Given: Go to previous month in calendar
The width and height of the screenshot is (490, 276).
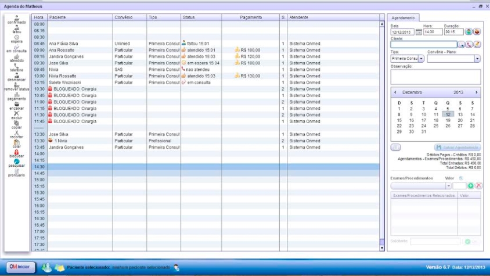Looking at the screenshot, I should [x=395, y=92].
